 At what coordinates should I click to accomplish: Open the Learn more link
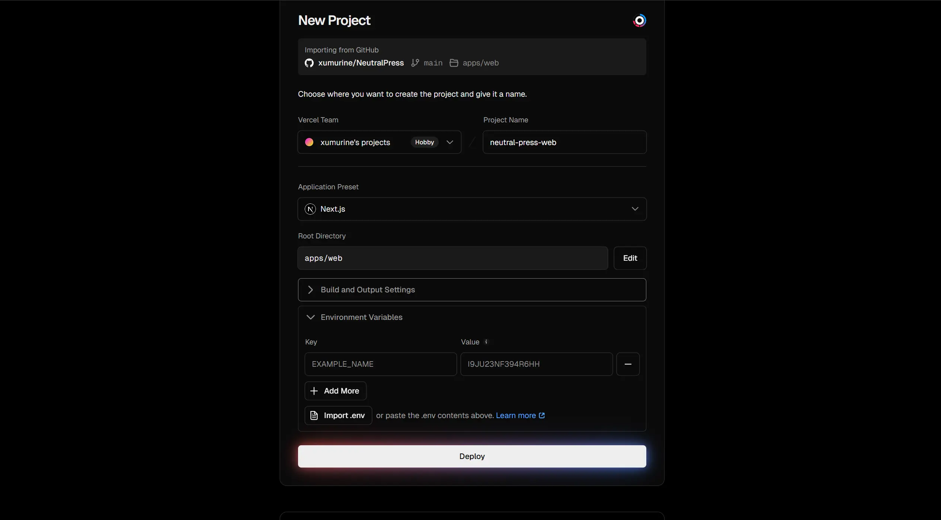[x=516, y=415]
